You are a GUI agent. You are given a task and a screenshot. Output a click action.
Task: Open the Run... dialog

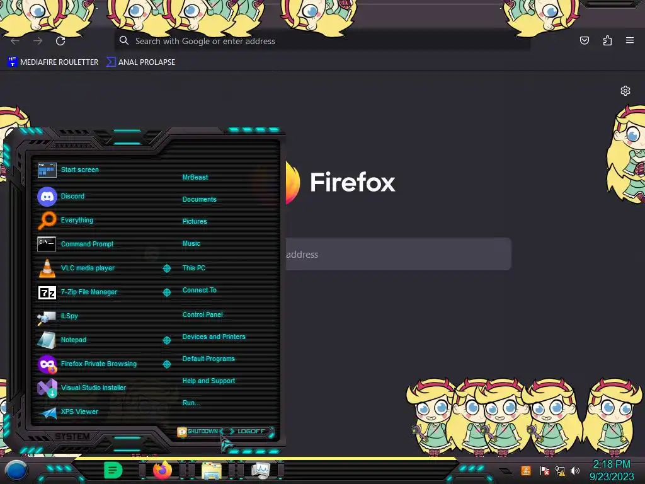point(191,403)
